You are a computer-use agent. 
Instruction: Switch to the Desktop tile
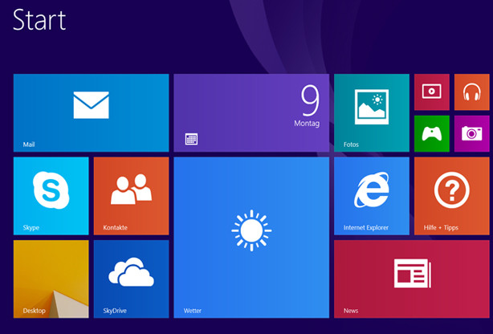(x=51, y=279)
